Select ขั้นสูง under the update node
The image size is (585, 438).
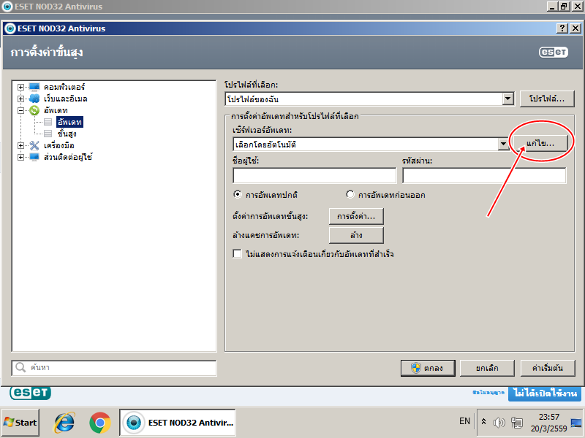pos(67,134)
